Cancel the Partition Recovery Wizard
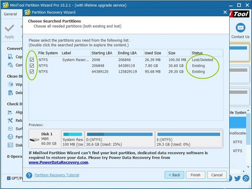 click(217, 175)
